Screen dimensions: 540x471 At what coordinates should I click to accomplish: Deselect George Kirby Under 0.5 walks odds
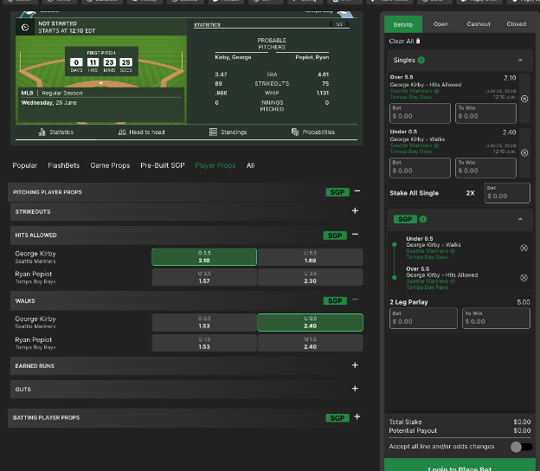(x=310, y=323)
